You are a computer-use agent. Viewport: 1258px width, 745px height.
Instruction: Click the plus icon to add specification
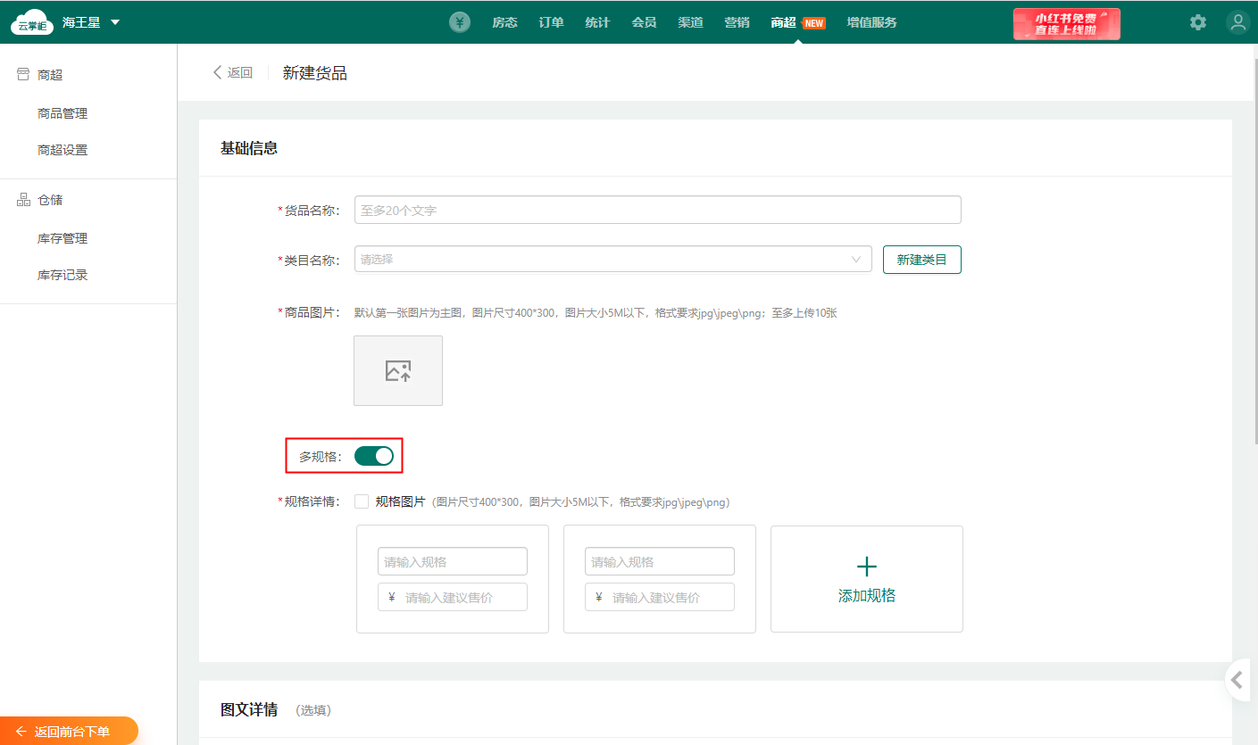(866, 567)
